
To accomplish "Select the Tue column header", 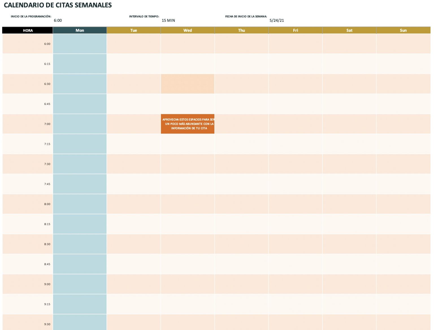I will pos(134,30).
